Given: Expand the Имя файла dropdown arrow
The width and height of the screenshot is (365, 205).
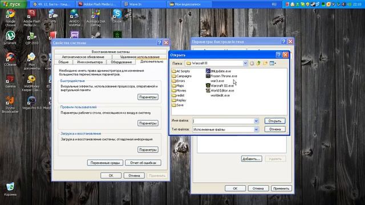Looking at the screenshot, I should (256, 121).
